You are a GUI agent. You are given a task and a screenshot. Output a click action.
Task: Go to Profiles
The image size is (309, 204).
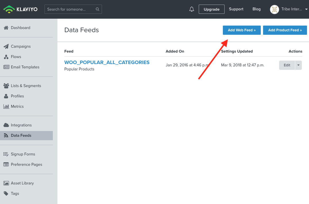point(17,96)
